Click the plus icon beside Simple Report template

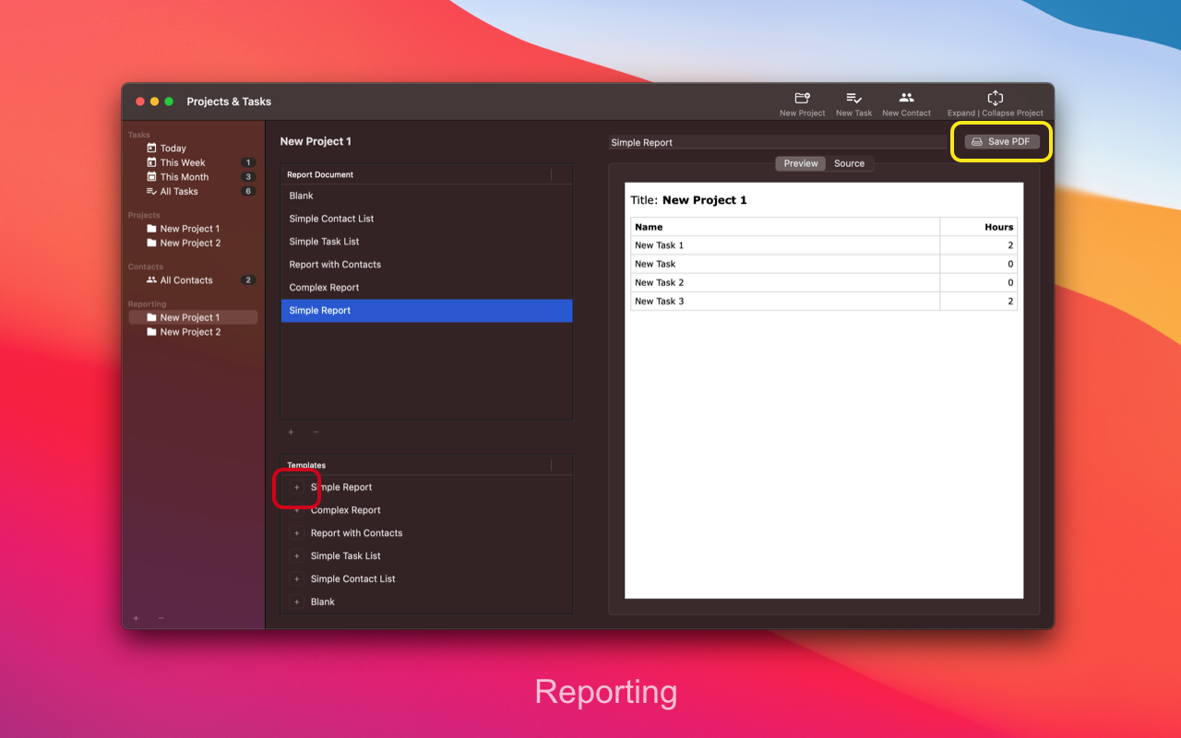[296, 487]
